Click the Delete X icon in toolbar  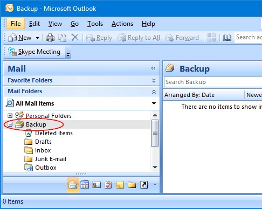pos(75,38)
